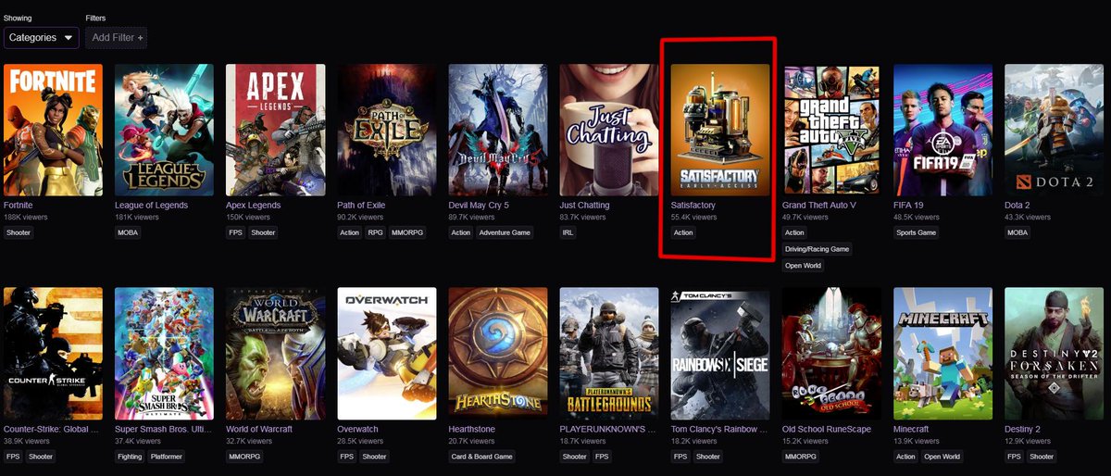Select the Apex Legends box art
The image size is (1111, 476).
pos(275,130)
